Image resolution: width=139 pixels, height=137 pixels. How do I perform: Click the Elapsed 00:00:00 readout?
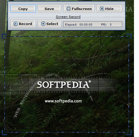coord(79,24)
